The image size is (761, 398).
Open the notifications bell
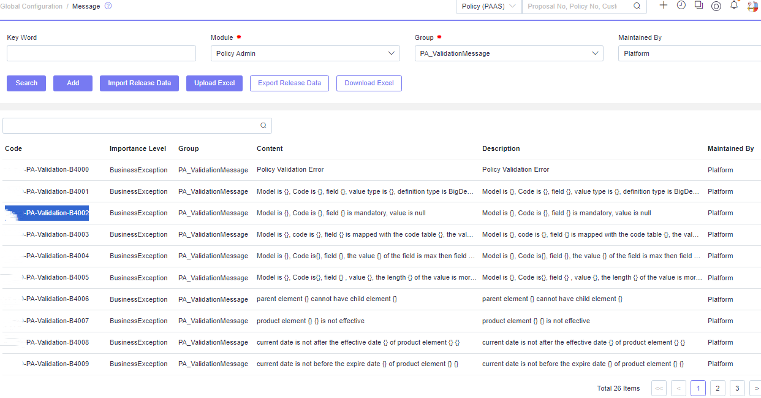pos(734,5)
